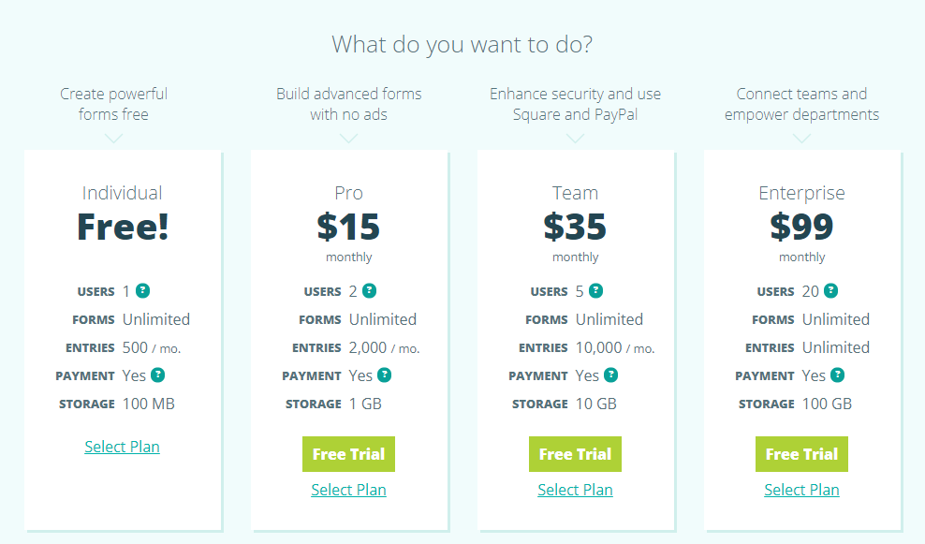The width and height of the screenshot is (925, 544).
Task: Choose Select Plan under the Team plan
Action: [575, 490]
